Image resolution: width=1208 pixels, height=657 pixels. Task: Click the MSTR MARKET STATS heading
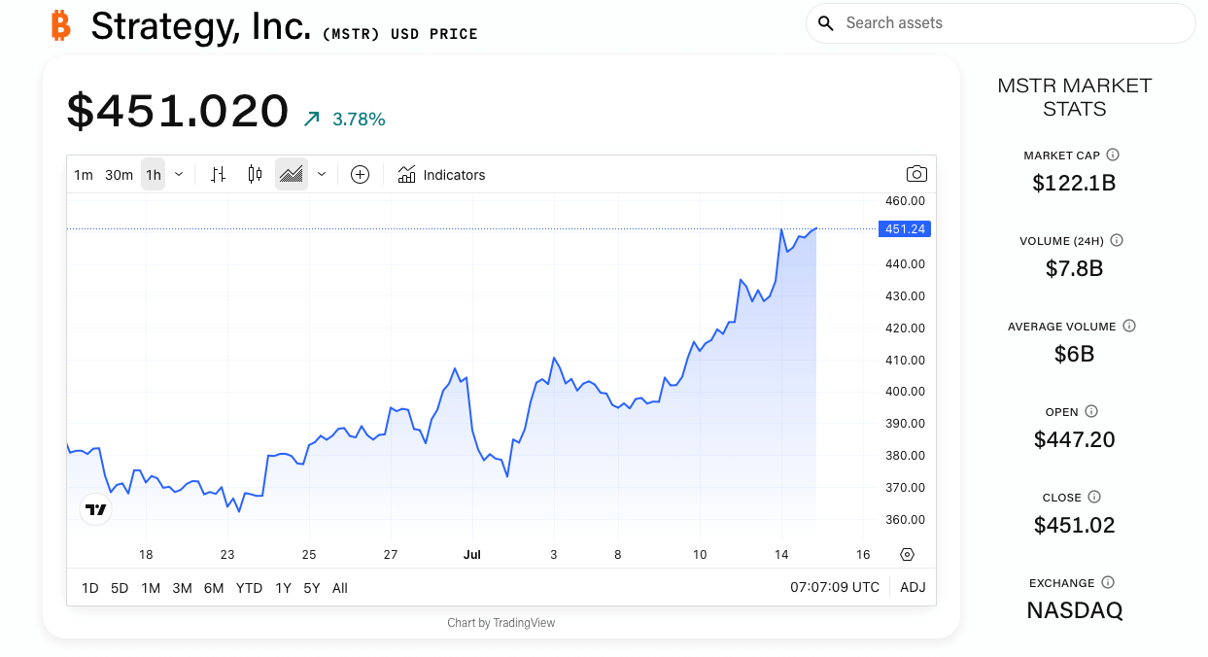(x=1075, y=97)
